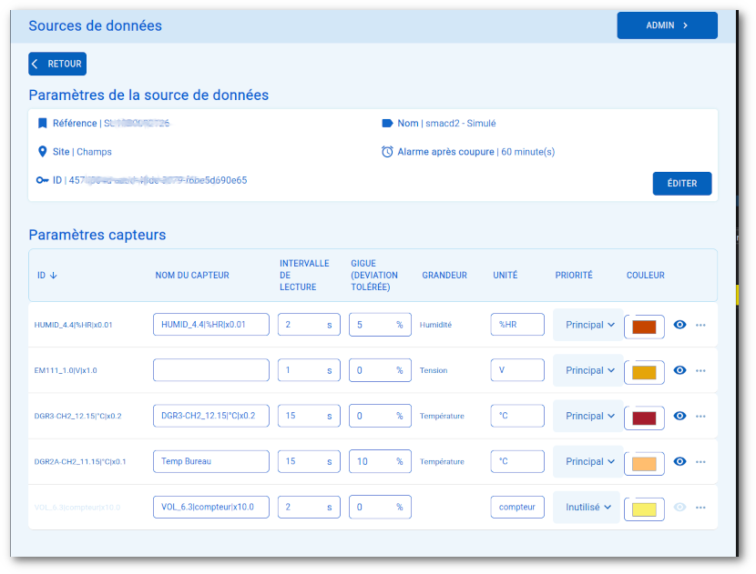Open the three-dot menu for the EM111_1.0 row
Image resolution: width=756 pixels, height=574 pixels.
700,370
